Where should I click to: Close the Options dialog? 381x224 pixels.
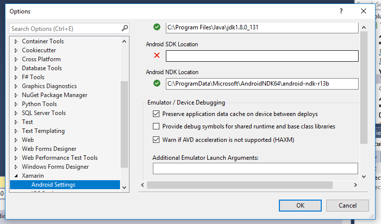point(364,11)
